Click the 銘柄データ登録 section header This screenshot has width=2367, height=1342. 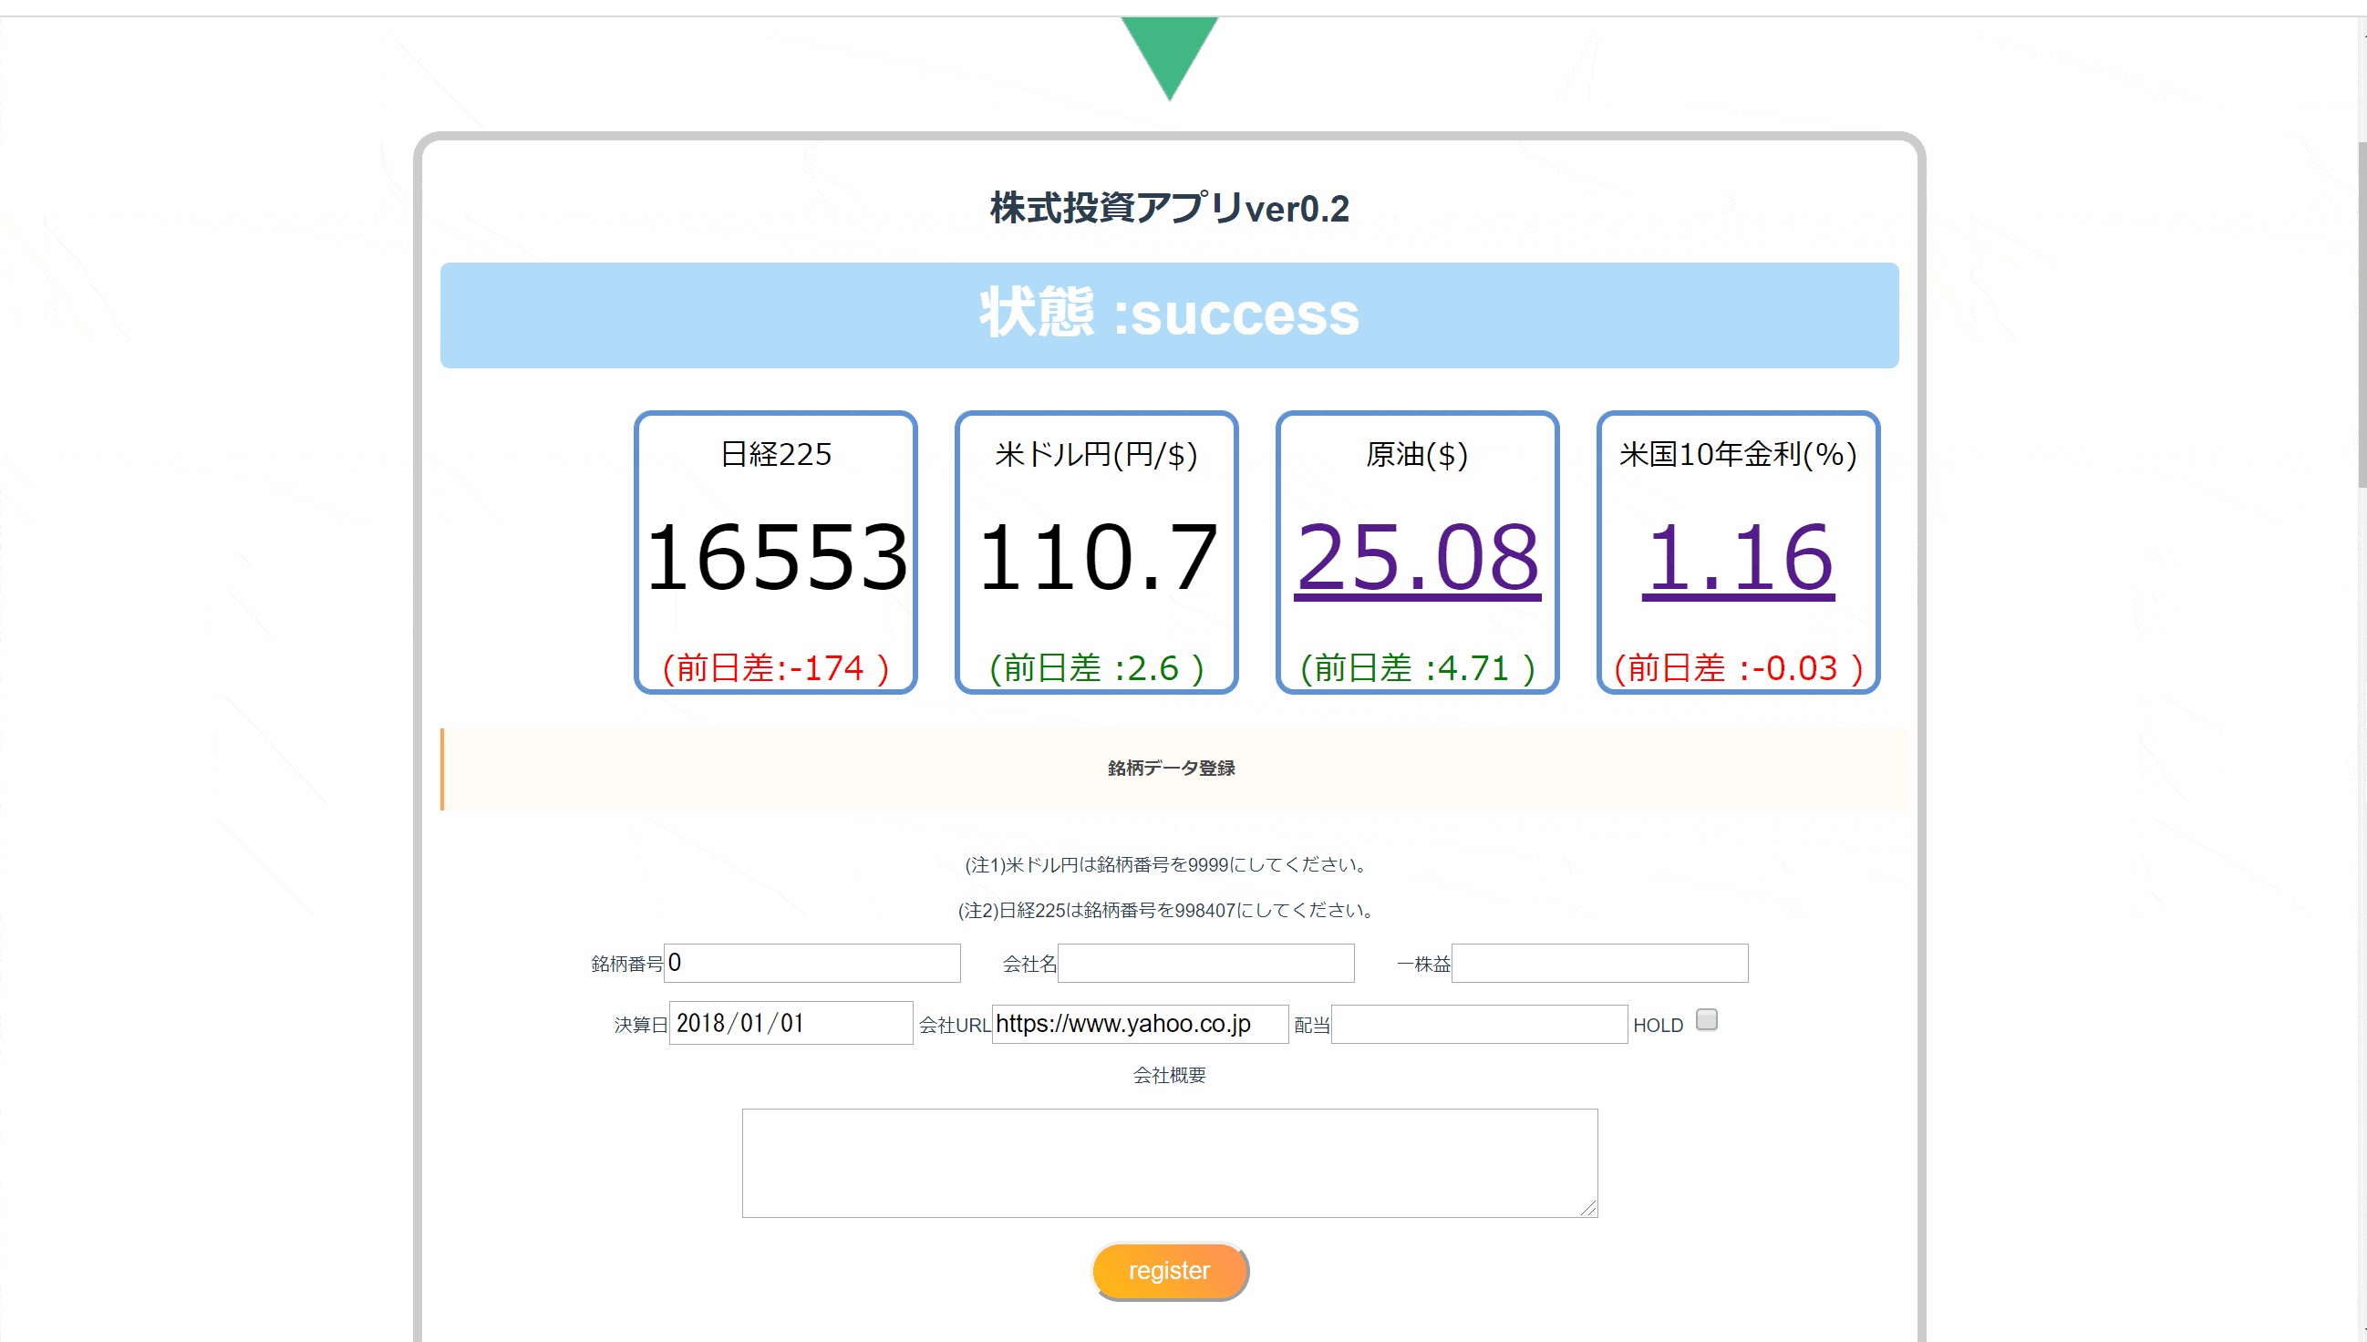1171,769
